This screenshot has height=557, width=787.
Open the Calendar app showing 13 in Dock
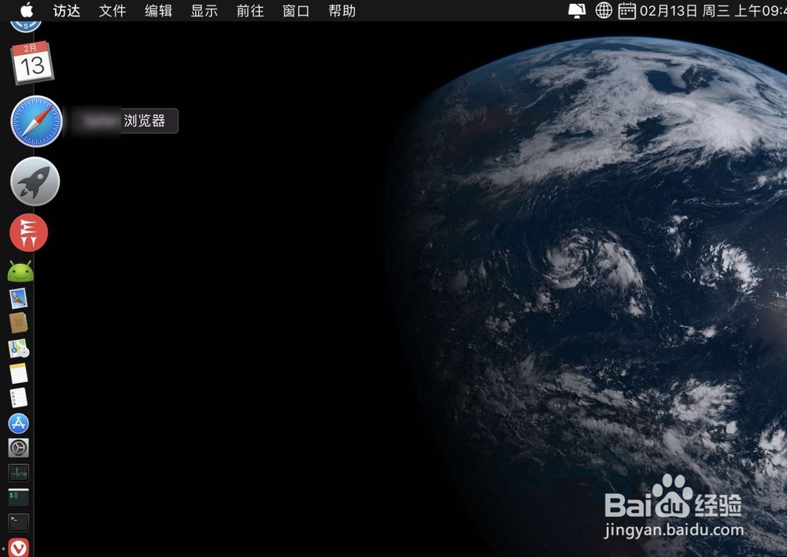pyautogui.click(x=32, y=63)
